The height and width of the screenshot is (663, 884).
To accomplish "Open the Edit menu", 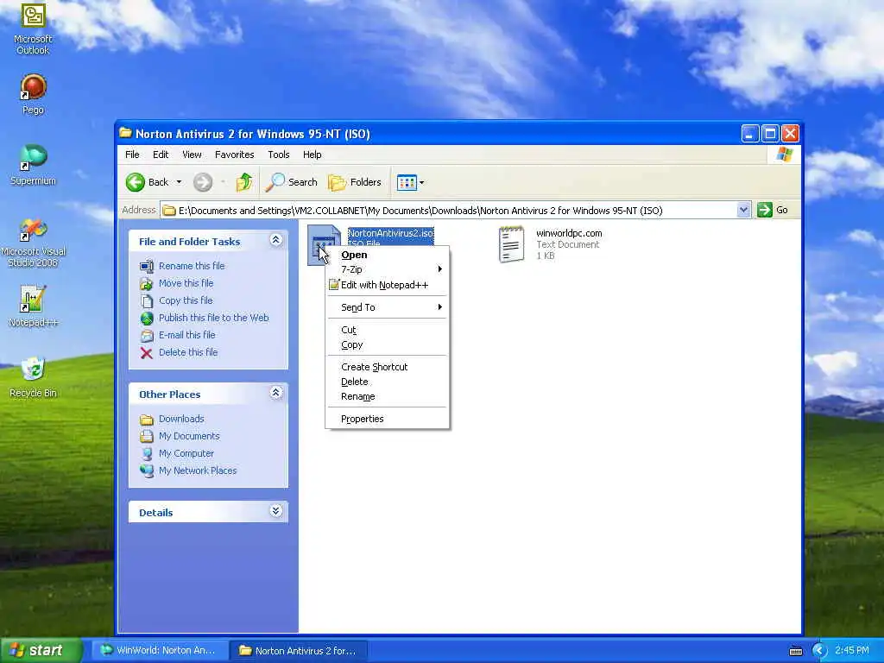I will click(x=160, y=155).
